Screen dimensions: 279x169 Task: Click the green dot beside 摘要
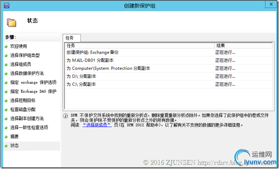coord(6,137)
